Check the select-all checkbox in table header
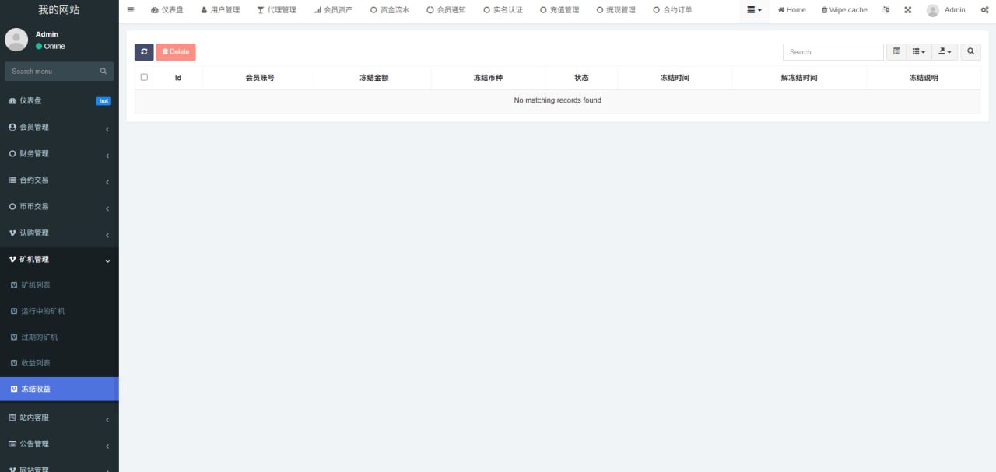Viewport: 996px width, 472px height. pyautogui.click(x=144, y=77)
